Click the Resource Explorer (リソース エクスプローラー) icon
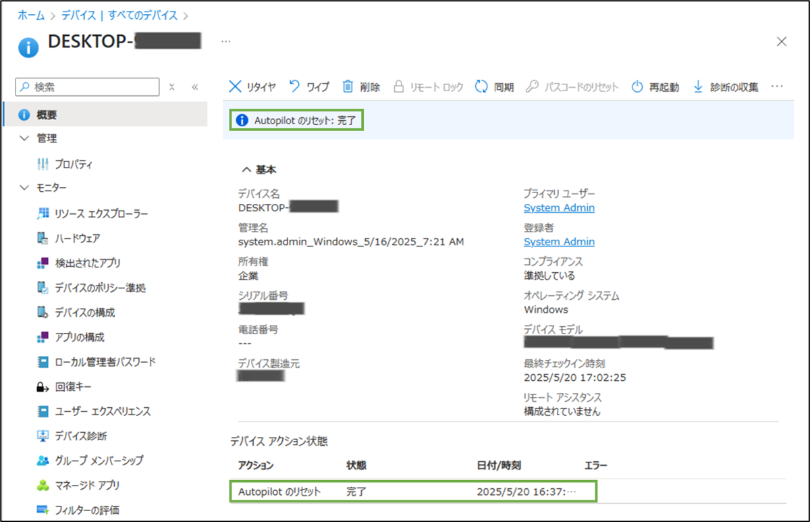Image resolution: width=810 pixels, height=522 pixels. 43,213
